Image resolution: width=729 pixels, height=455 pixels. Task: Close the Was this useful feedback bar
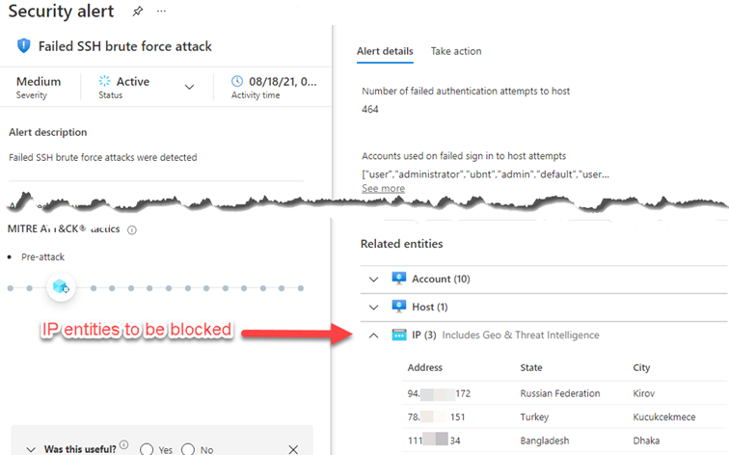click(x=293, y=449)
